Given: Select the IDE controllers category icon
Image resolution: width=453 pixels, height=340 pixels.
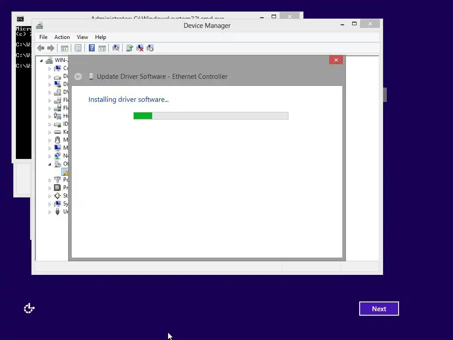Looking at the screenshot, I should 58,124.
